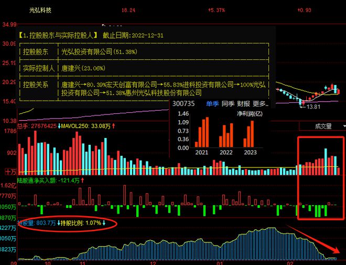346x265 pixels.
Task: Click the 902 volume axis label
Action: click(x=12, y=153)
